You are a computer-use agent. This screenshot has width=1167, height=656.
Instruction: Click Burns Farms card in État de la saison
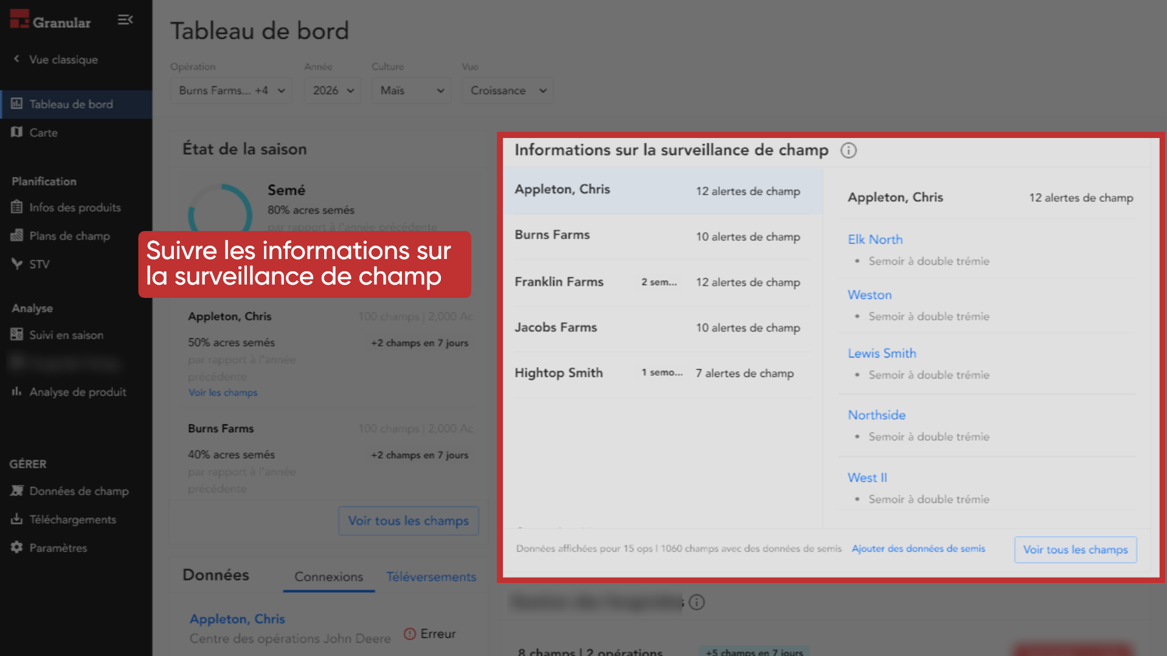click(330, 457)
